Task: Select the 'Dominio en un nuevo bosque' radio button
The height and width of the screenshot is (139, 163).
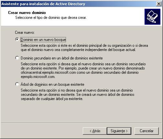Action: pos(17,39)
